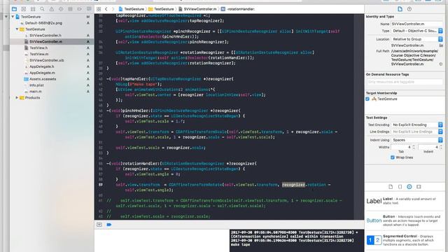This screenshot has width=448, height=252.
Task: Open the Breakpoint navigator
Action: [x=79, y=9]
